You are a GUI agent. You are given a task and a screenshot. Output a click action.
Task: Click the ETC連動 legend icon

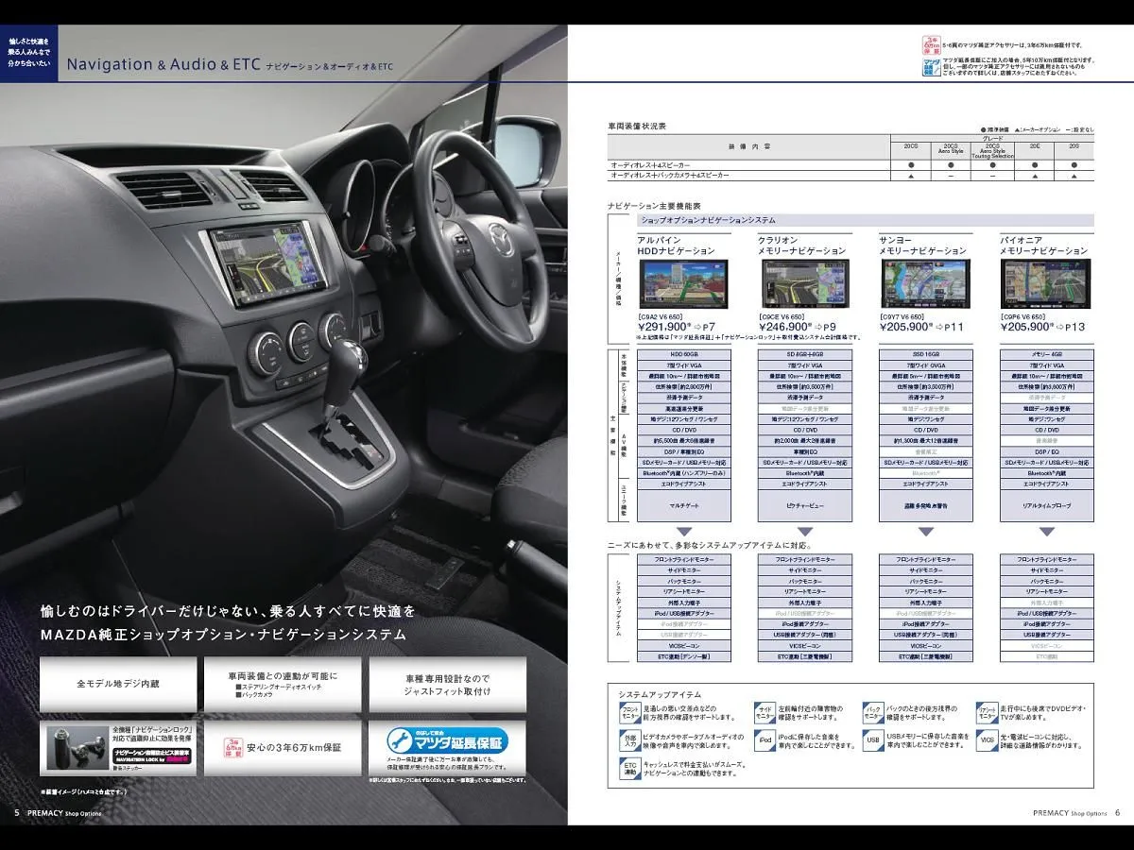pos(629,768)
